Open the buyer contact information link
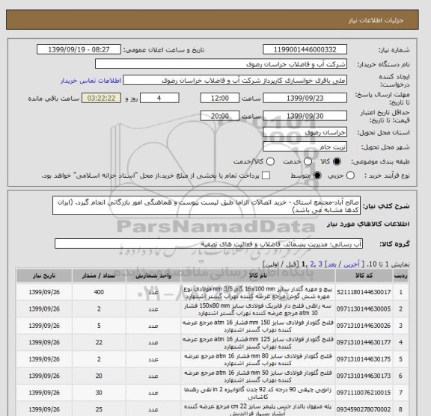Image resolution: width=431 pixels, height=416 pixels. tap(91, 81)
